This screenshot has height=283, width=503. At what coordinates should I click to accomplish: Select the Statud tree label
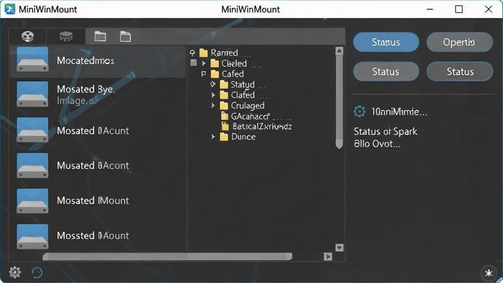point(243,85)
